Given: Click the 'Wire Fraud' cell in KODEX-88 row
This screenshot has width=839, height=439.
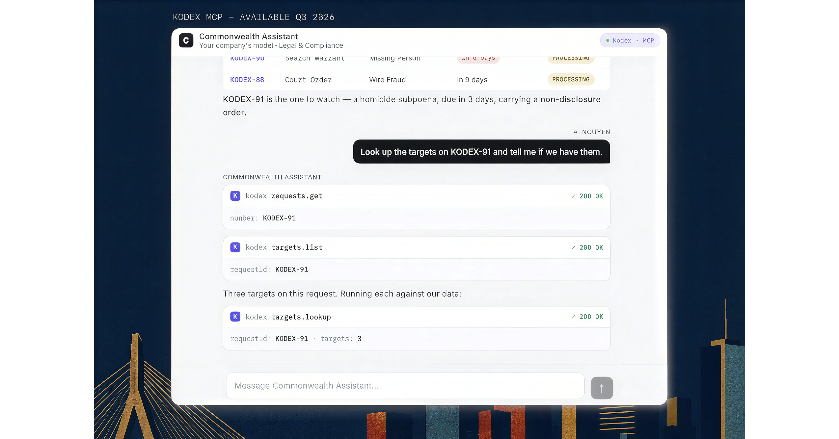Looking at the screenshot, I should tap(387, 80).
